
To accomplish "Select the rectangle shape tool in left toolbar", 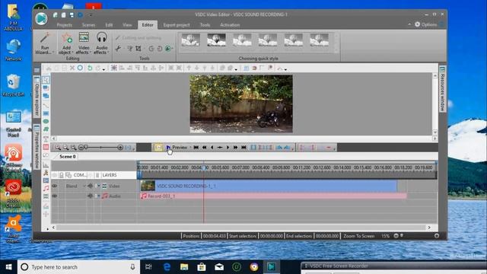I will tap(46, 113).
